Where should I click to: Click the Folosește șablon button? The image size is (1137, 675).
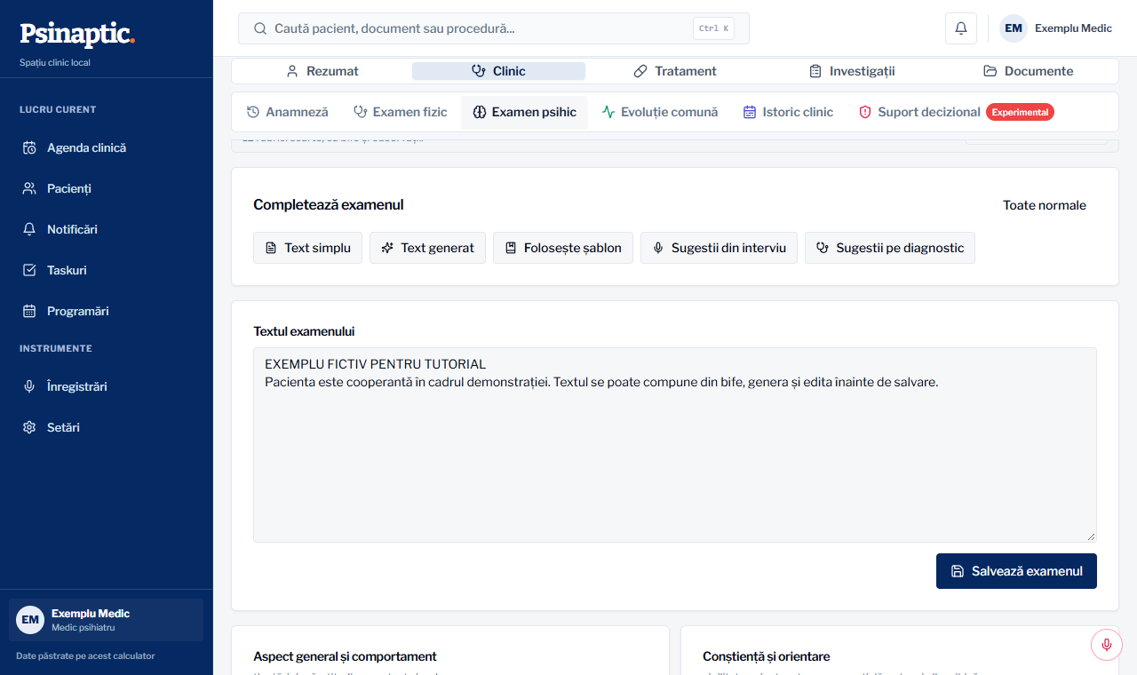563,248
